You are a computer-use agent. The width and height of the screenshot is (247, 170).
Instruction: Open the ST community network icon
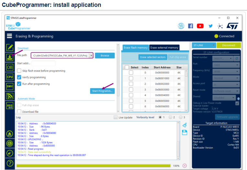pos(220,26)
